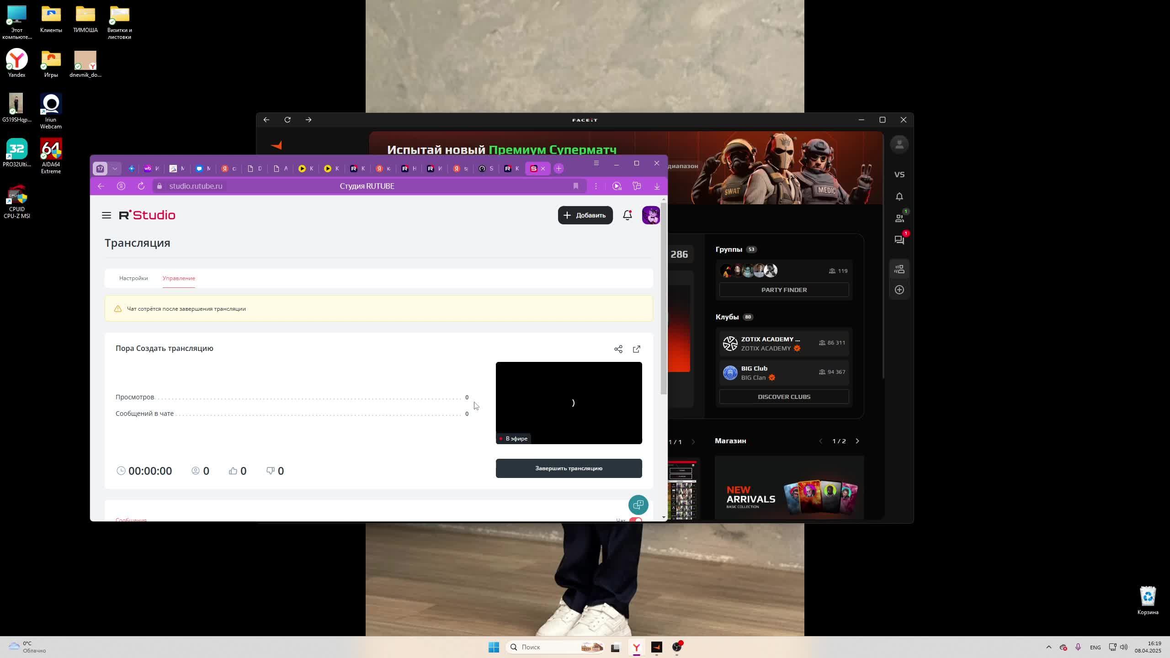Click Завершить трансляцию button
1170x658 pixels.
click(x=569, y=468)
